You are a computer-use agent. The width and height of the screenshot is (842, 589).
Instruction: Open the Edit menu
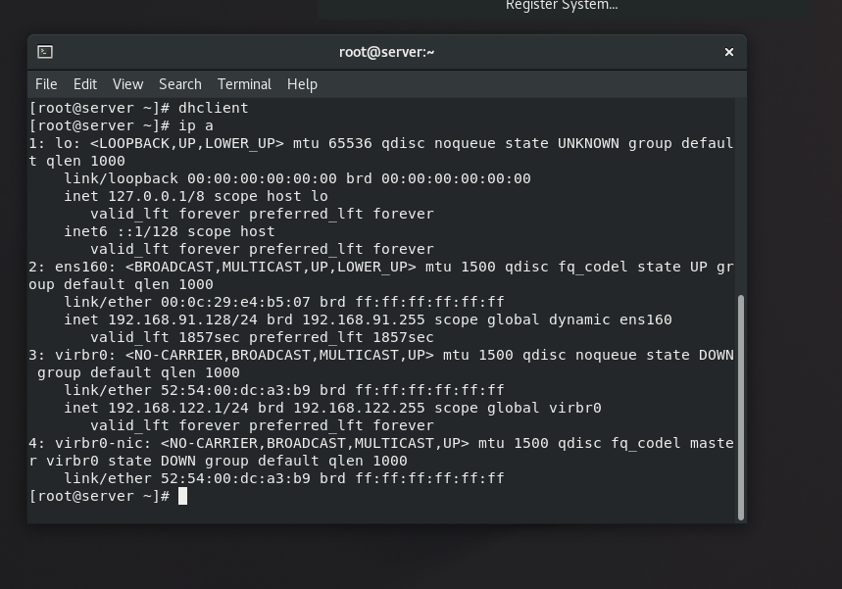85,84
